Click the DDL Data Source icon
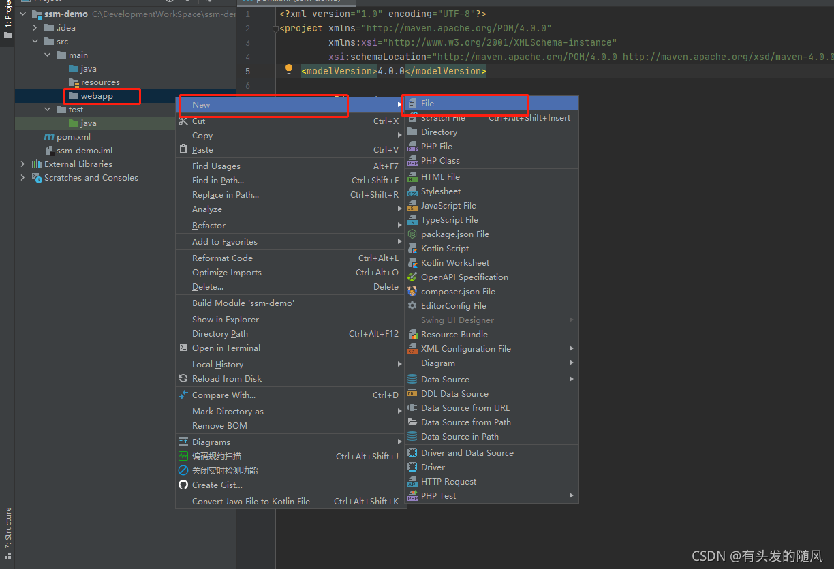Image resolution: width=834 pixels, height=569 pixels. pyautogui.click(x=412, y=394)
